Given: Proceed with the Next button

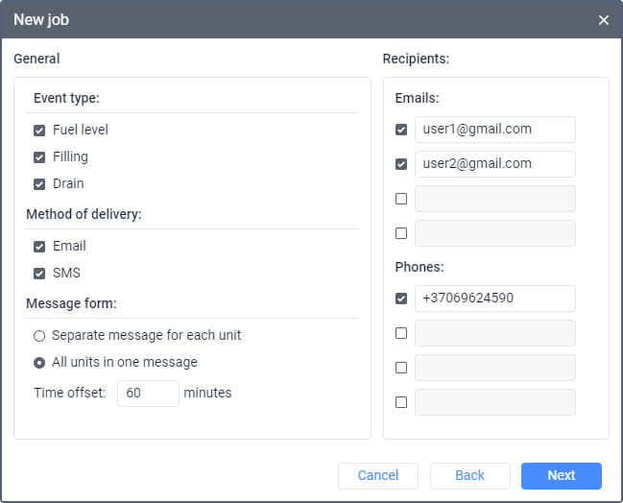Looking at the screenshot, I should (562, 475).
